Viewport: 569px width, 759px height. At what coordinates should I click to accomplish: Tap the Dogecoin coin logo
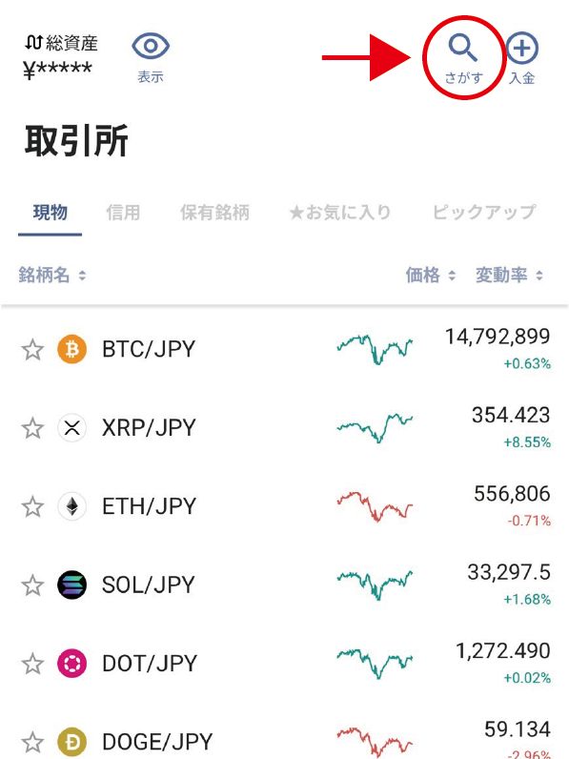pos(72,742)
